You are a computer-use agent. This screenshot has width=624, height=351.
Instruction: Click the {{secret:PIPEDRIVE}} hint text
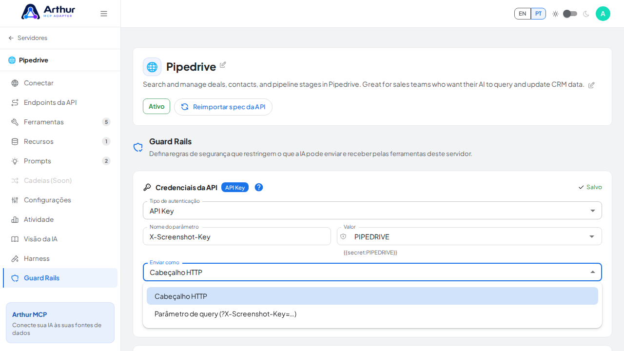click(x=370, y=253)
